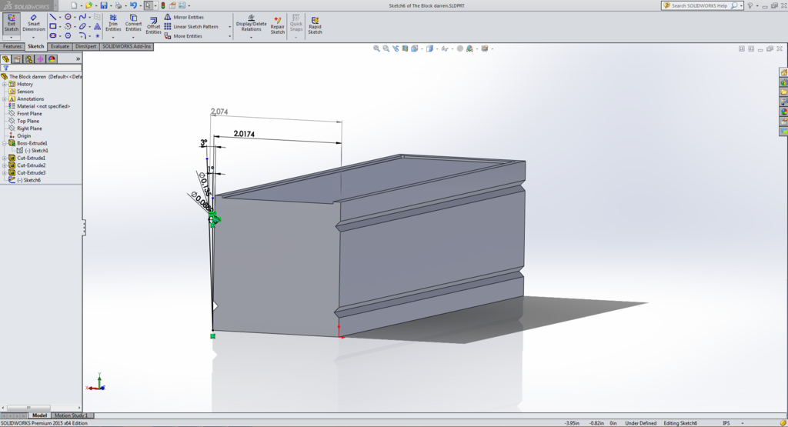Click the Print icon
The width and height of the screenshot is (788, 427).
pyautogui.click(x=119, y=5)
